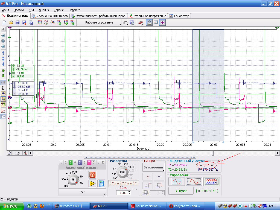280x210 pixels.
Task: Toggle the min/max measurement values button
Action: tap(3, 99)
